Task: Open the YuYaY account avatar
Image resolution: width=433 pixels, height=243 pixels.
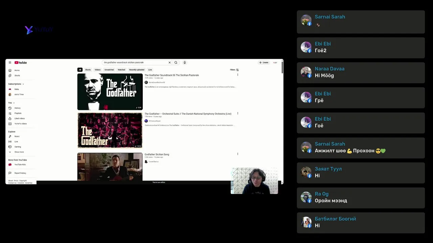Action: pos(275,62)
